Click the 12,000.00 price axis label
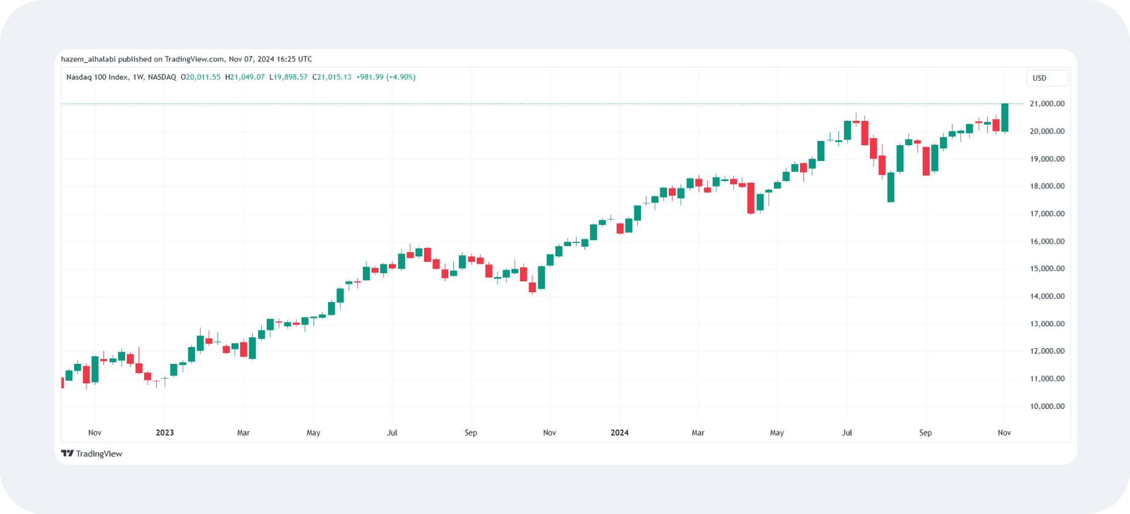The width and height of the screenshot is (1130, 514). [1047, 351]
